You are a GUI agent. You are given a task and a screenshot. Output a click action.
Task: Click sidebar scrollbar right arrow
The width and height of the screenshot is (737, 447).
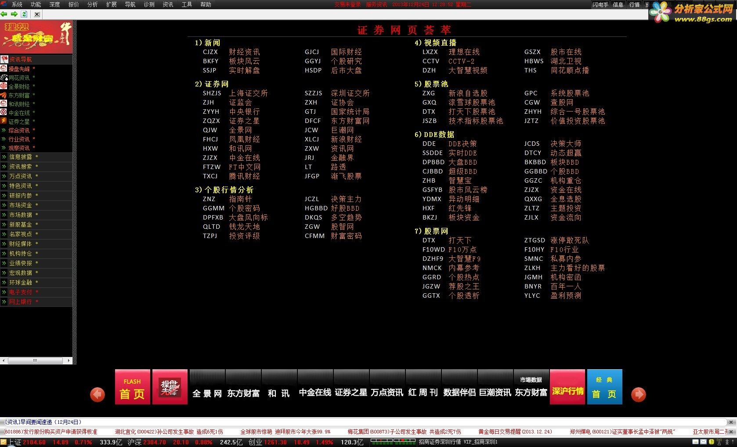pyautogui.click(x=69, y=360)
